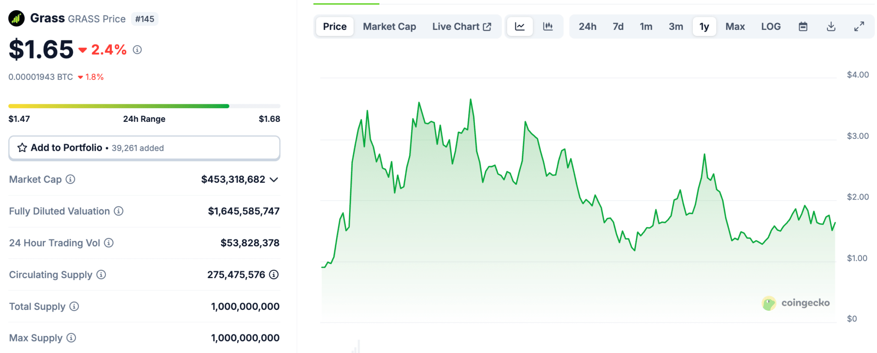877x353 pixels.
Task: Click the $1.47 range low label
Action: tap(19, 119)
